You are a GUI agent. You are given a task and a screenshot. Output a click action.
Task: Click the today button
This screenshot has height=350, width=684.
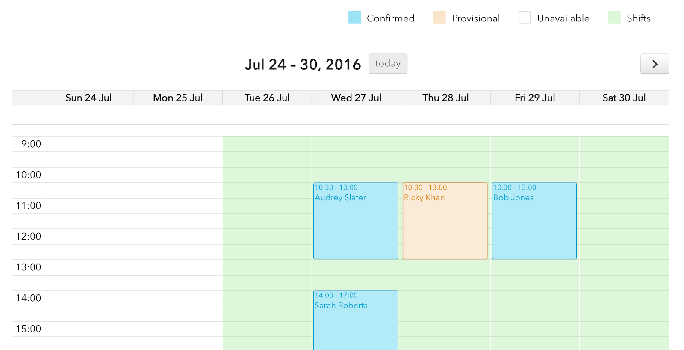388,64
